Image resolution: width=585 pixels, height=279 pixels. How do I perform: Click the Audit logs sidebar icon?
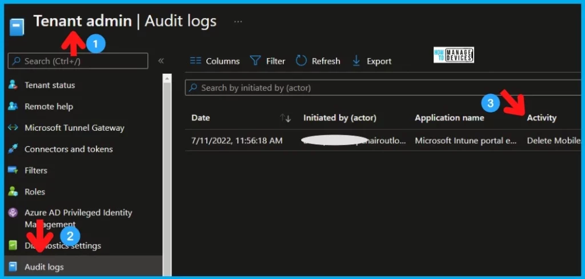tap(13, 266)
